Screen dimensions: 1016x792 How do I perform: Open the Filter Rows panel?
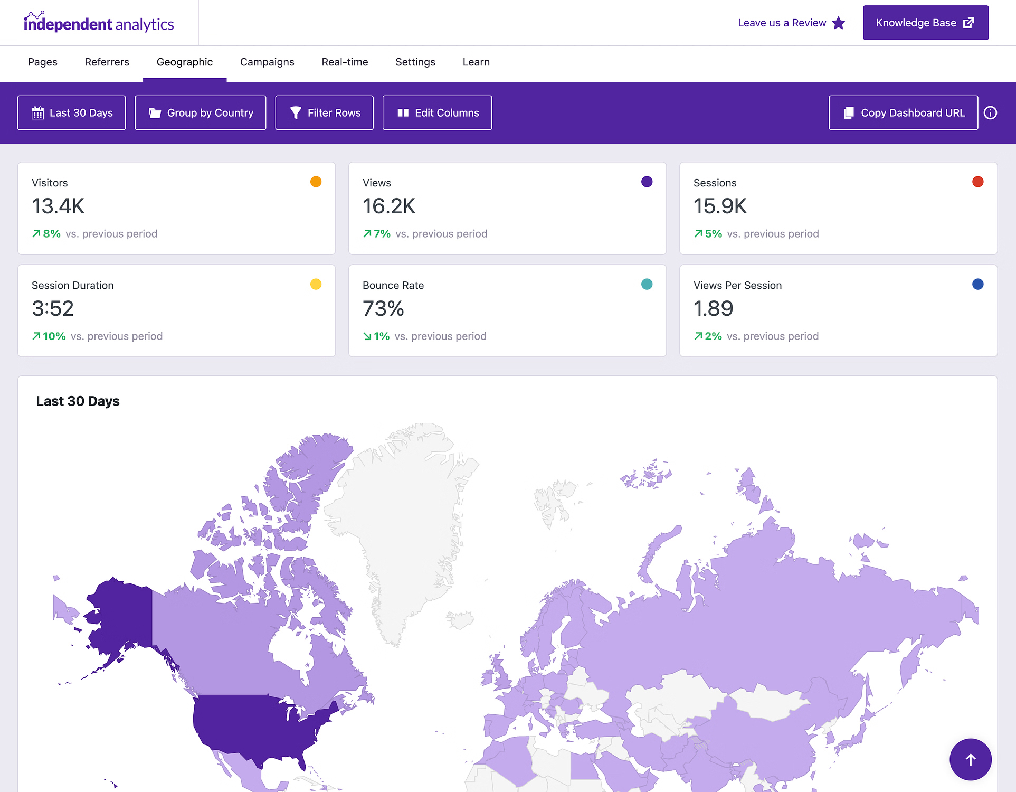tap(325, 112)
